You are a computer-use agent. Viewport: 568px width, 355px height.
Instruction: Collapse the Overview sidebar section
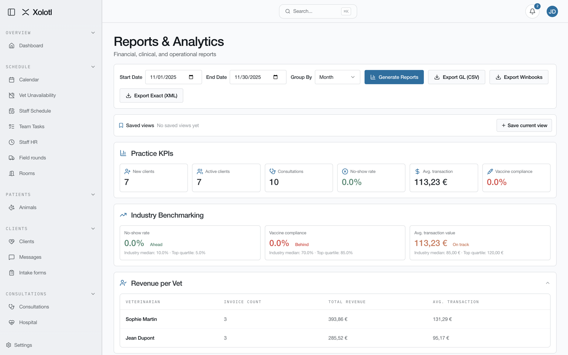(93, 33)
